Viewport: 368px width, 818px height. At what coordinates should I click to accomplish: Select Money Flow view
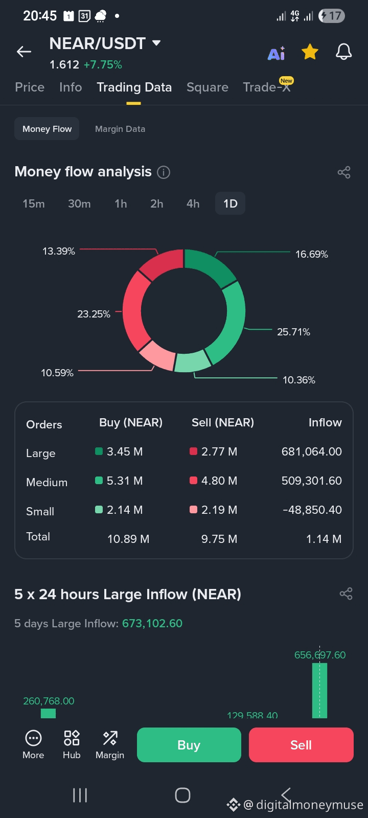(x=47, y=129)
